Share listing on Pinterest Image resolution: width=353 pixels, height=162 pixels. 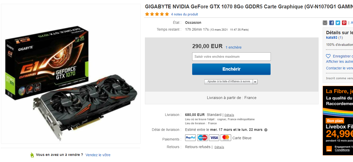[x=344, y=23]
